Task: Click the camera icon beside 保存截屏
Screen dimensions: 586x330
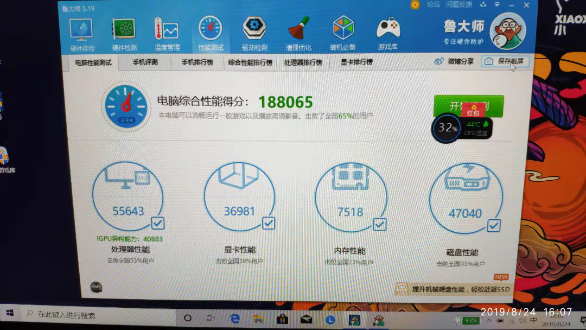Action: point(488,61)
